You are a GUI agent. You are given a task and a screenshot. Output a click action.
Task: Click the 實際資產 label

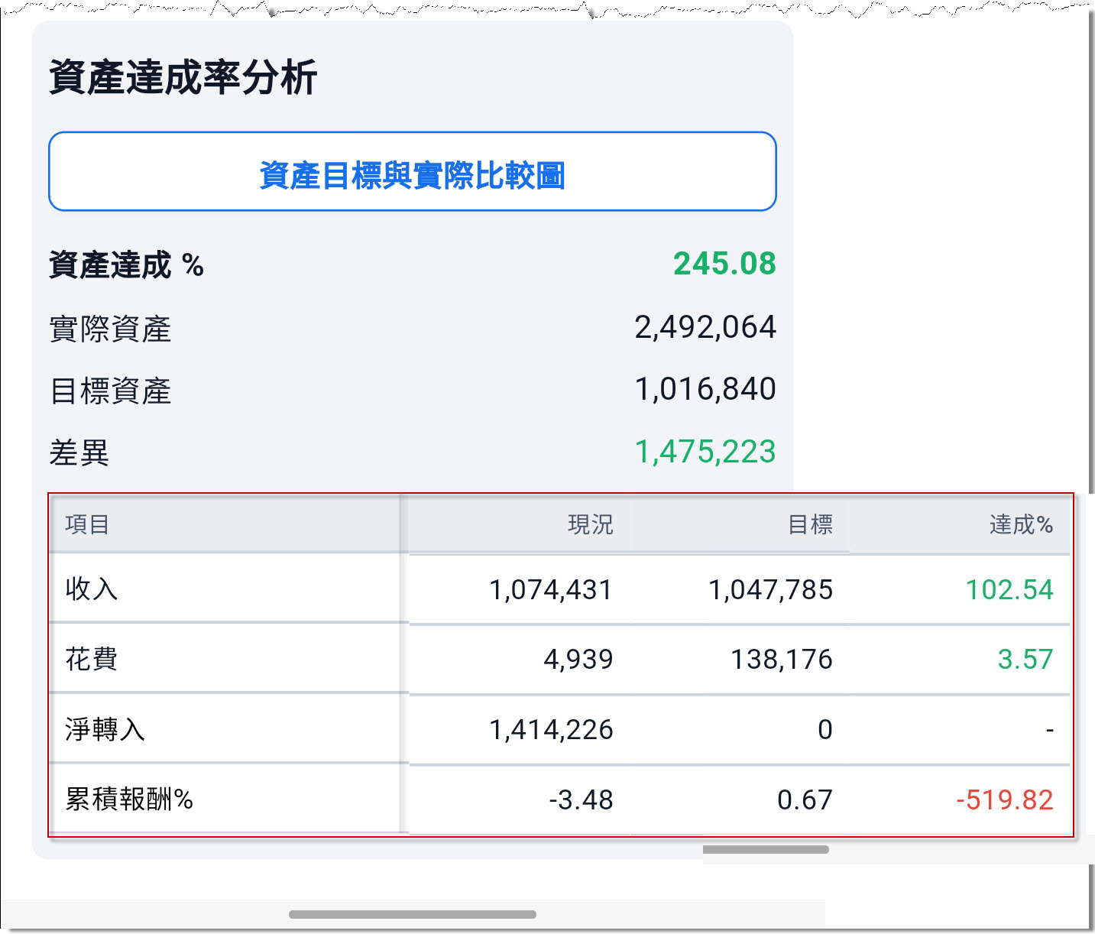(110, 329)
